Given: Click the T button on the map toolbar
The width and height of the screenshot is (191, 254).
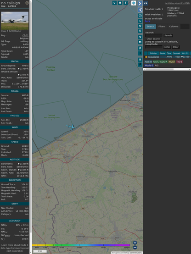Looking at the screenshot, I should 125,3.
